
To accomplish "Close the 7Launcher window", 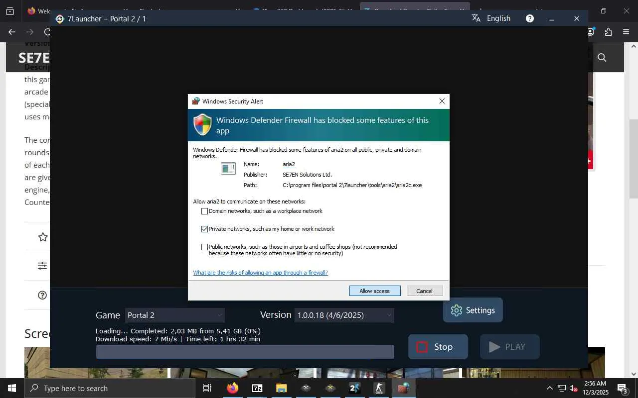I will [x=577, y=18].
